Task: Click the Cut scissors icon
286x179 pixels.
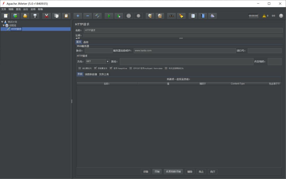Action: (47, 16)
